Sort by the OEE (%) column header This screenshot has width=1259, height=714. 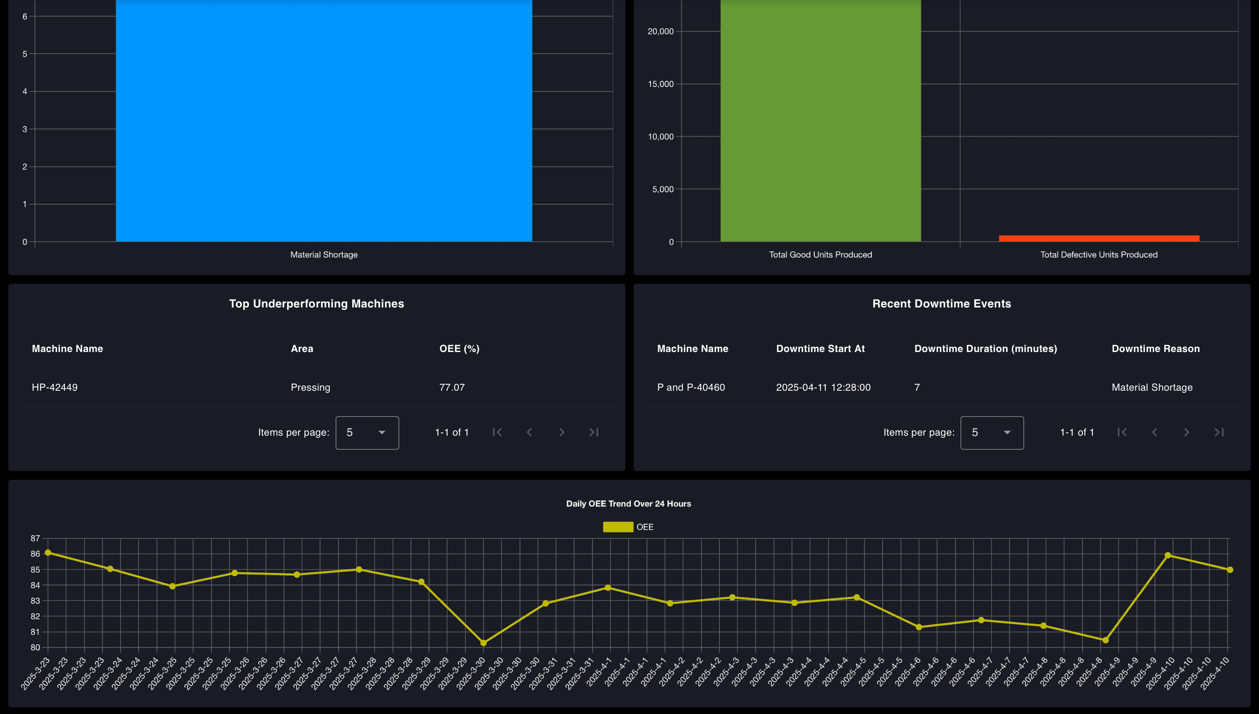pos(459,348)
